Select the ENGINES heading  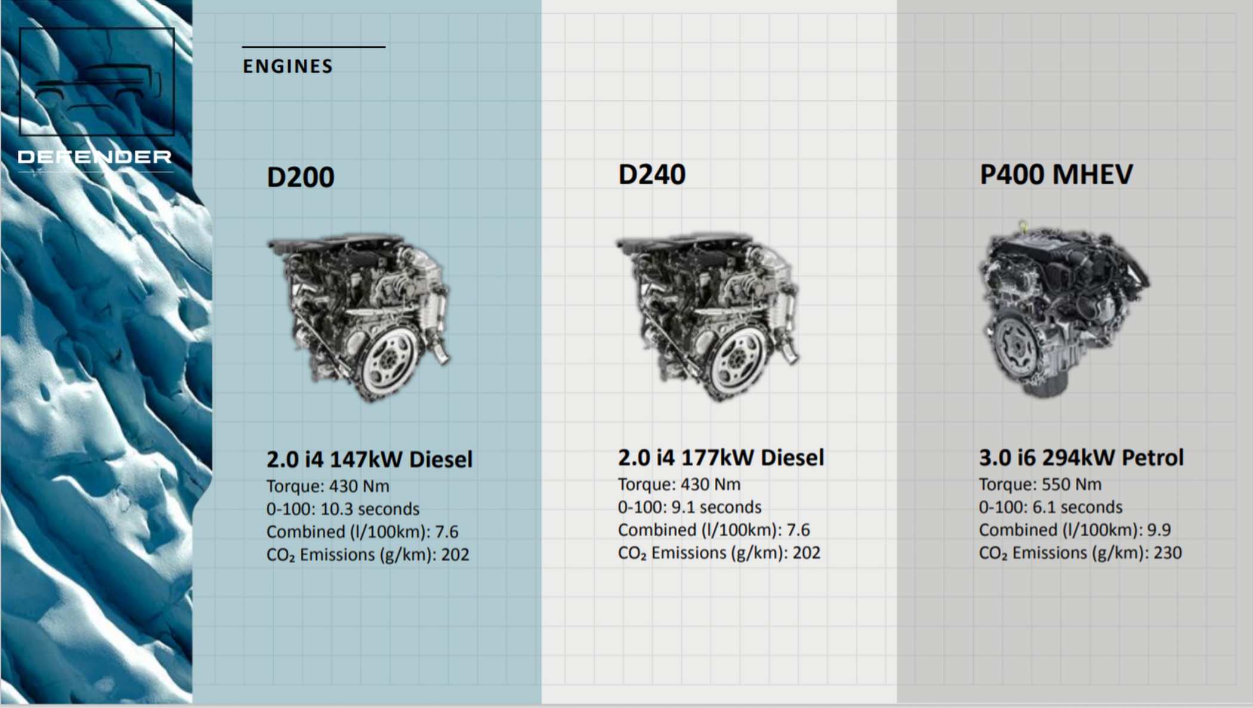pos(288,66)
